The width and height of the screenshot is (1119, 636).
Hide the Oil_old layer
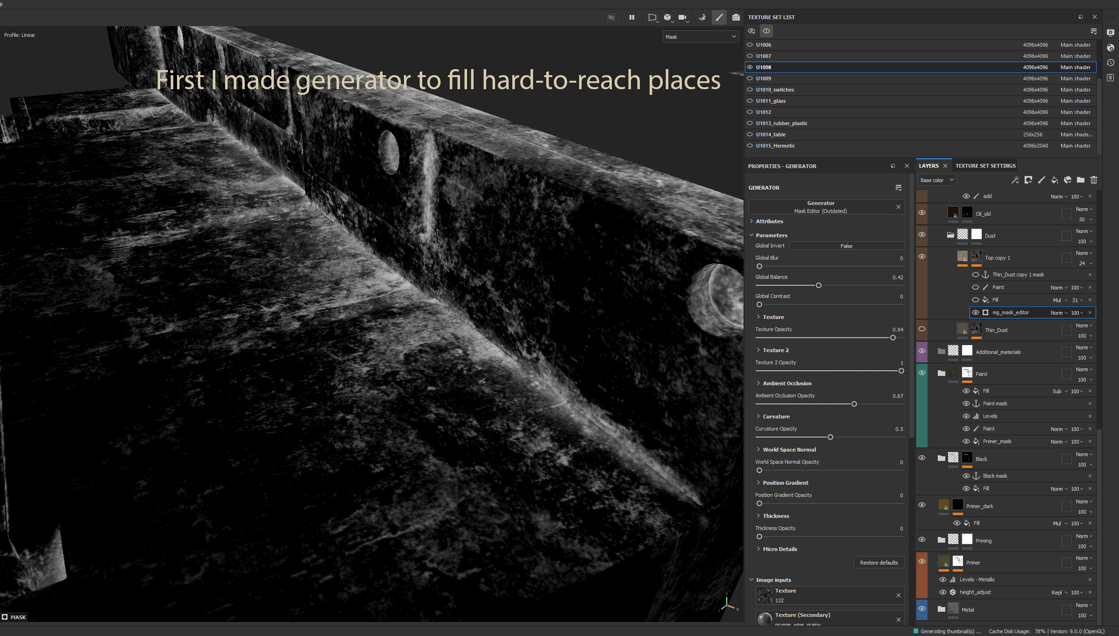coord(922,212)
